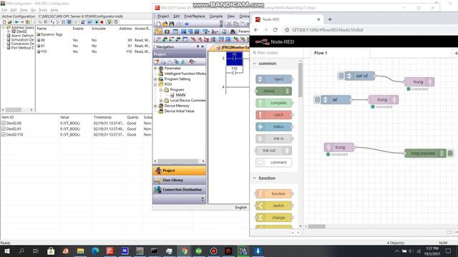Click New project icon in GX Works toolbar
The width and height of the screenshot is (458, 257).
(158, 24)
